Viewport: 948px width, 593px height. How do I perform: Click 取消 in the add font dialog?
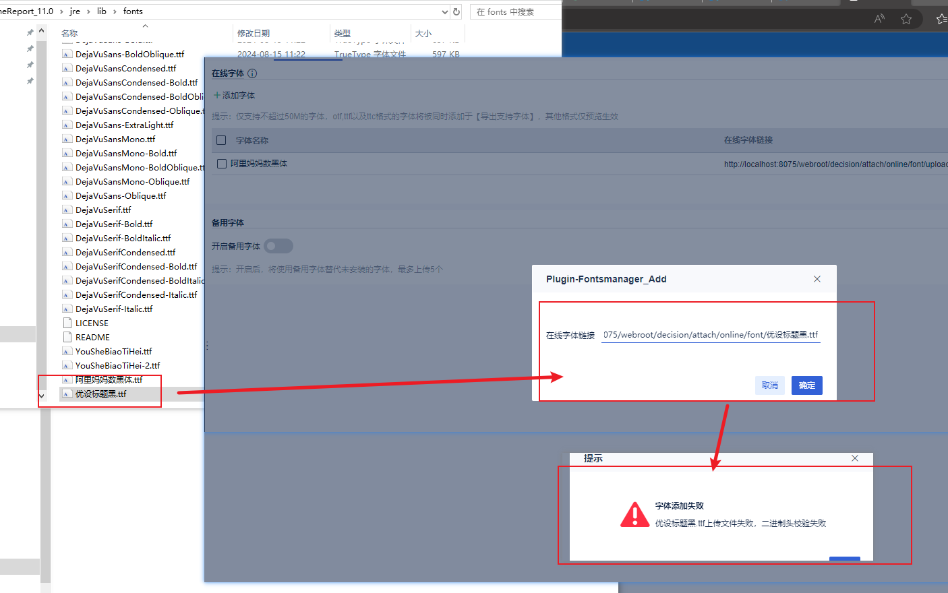click(x=770, y=385)
